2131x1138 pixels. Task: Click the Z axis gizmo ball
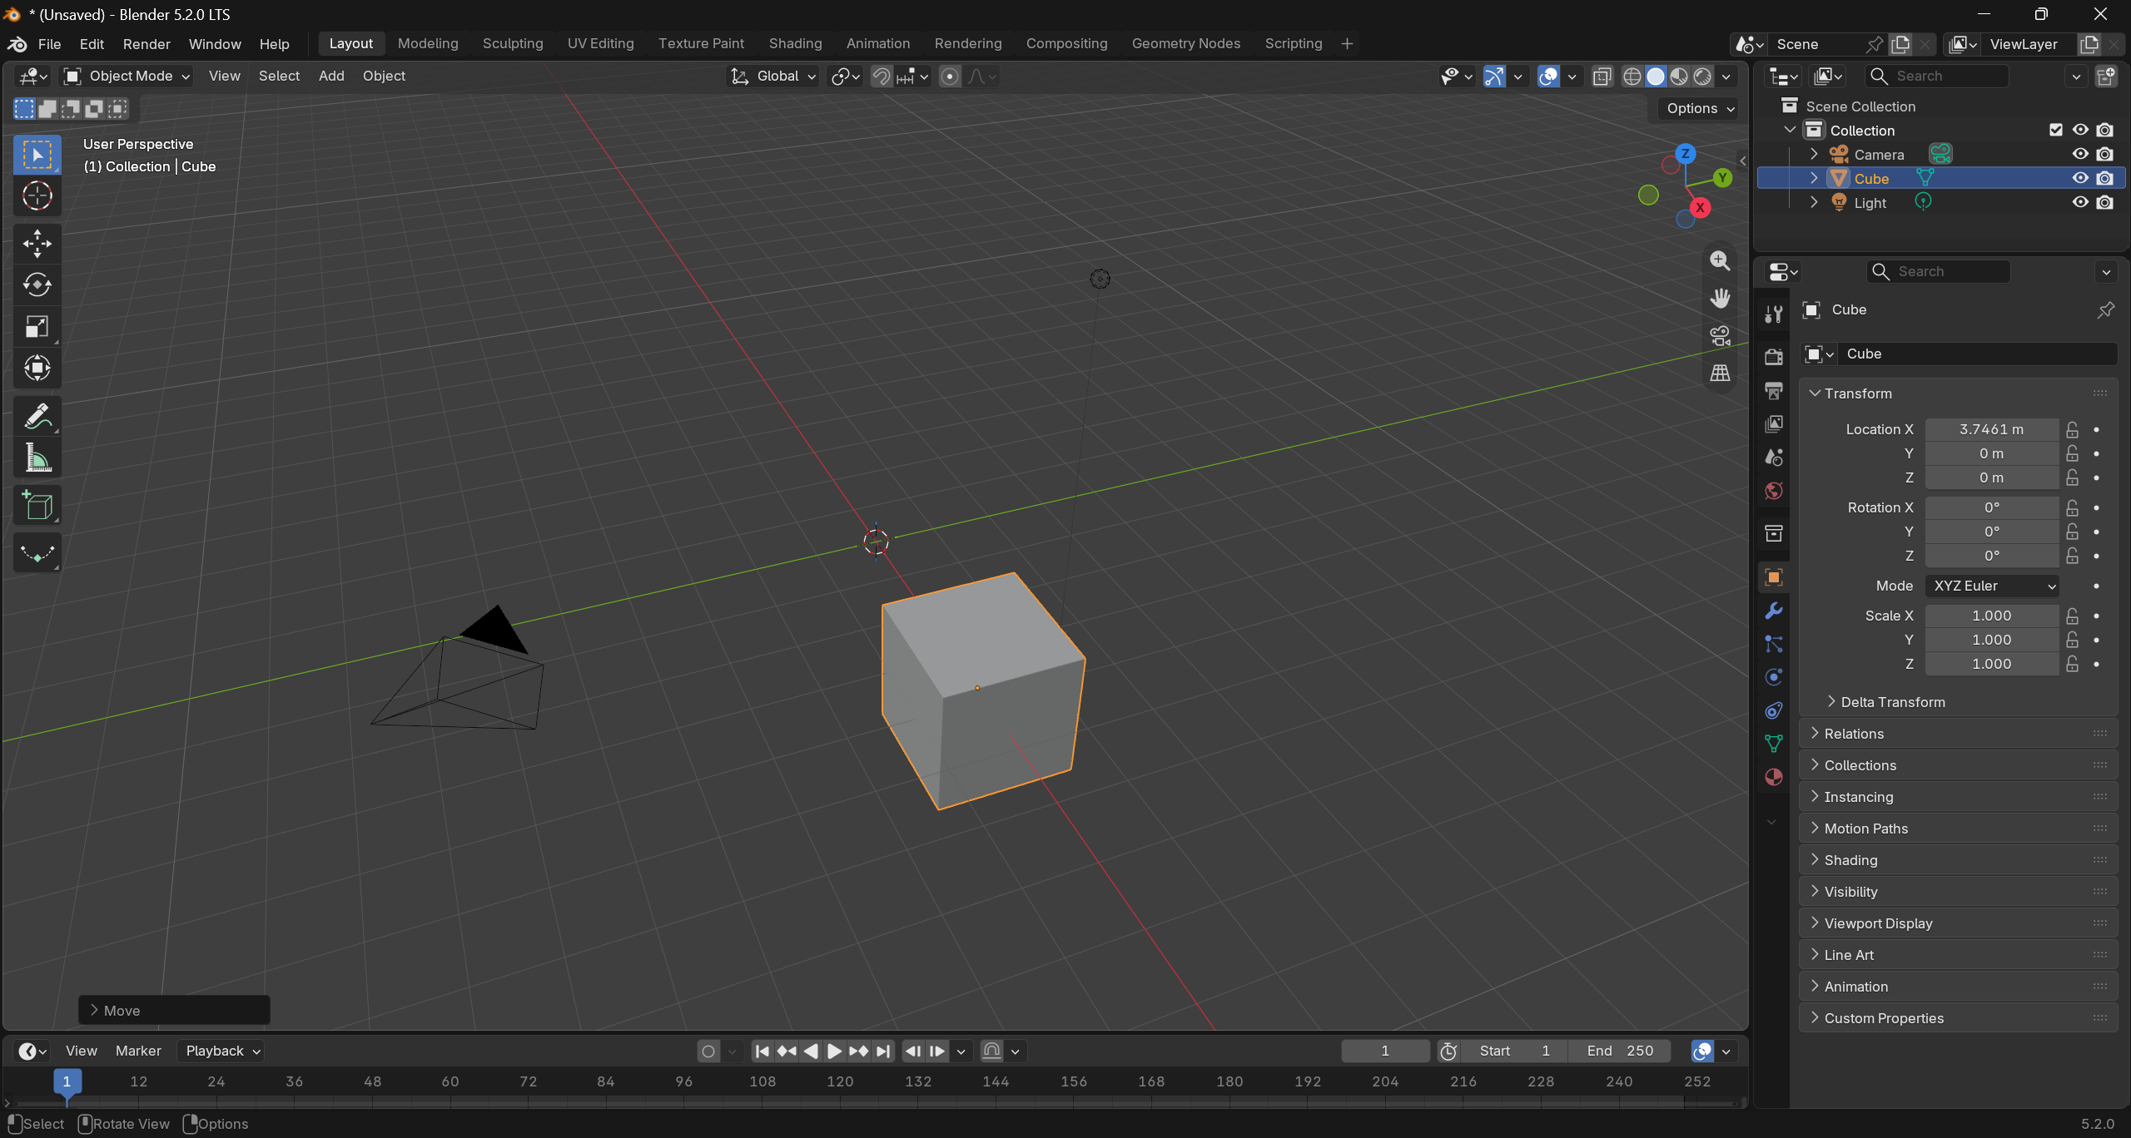tap(1686, 154)
